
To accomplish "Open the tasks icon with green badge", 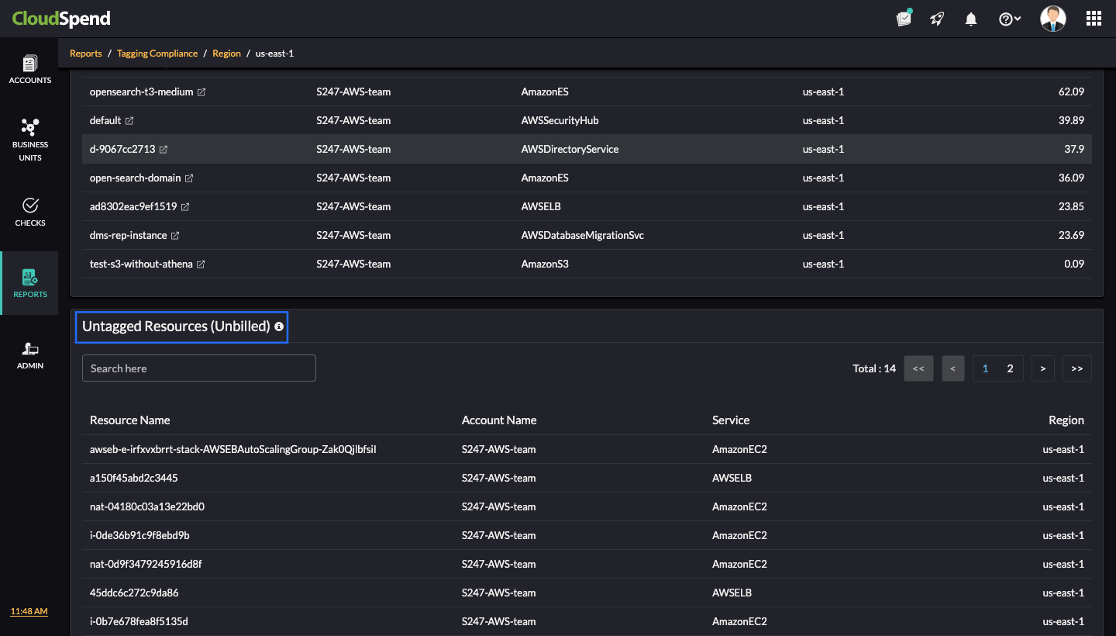I will click(x=904, y=18).
